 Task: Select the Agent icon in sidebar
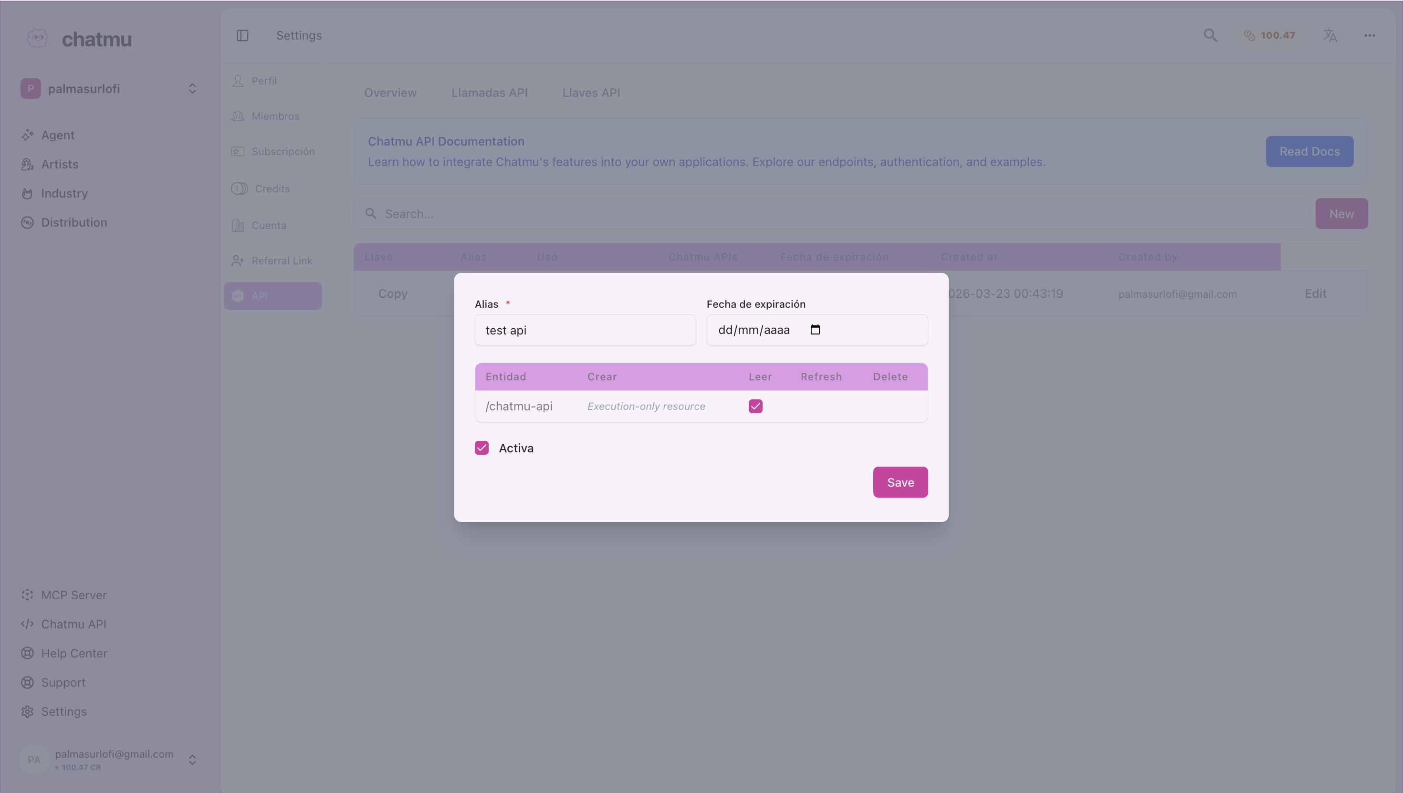28,135
